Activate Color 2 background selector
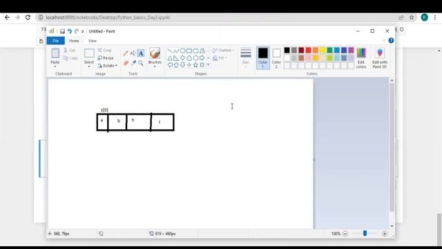 pyautogui.click(x=276, y=58)
